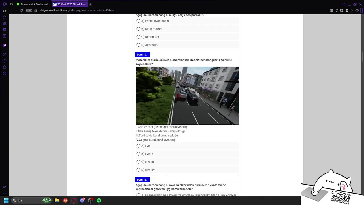
Task: Click the Soru 12 street scene image
Action: [187, 96]
